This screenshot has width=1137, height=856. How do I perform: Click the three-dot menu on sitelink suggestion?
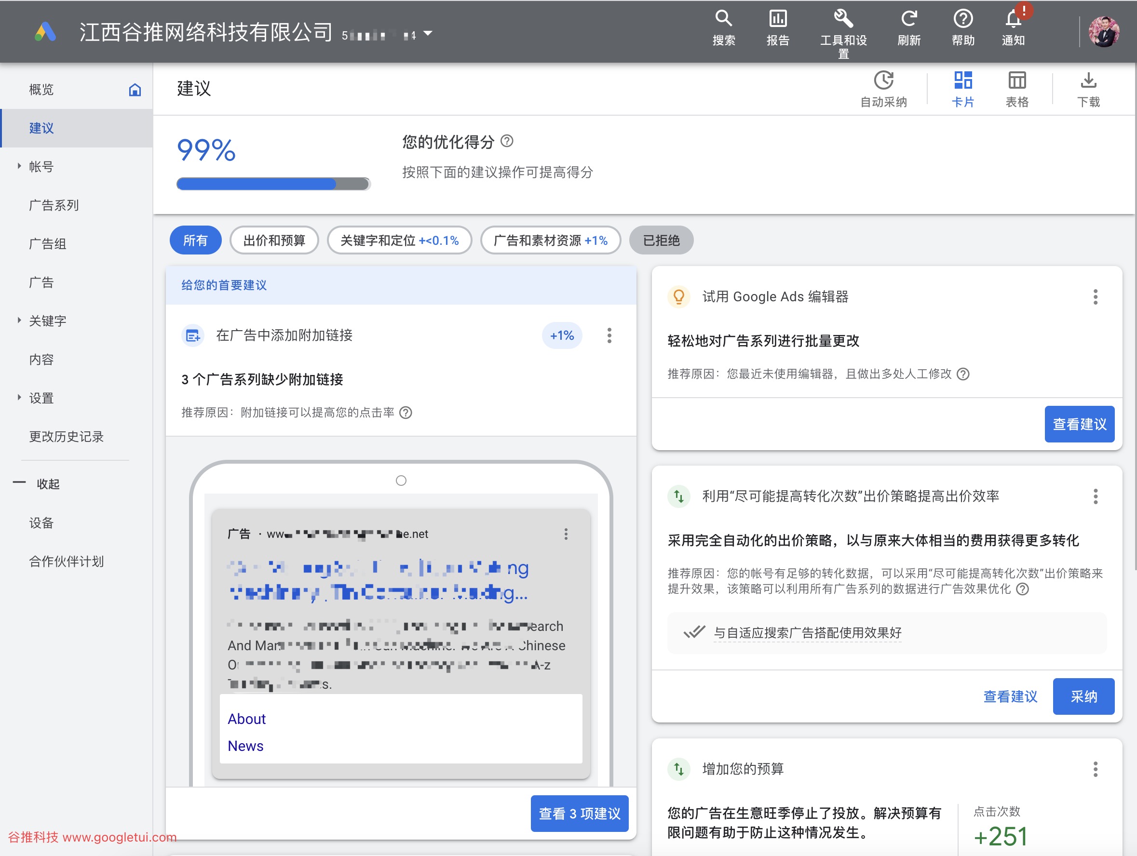point(610,334)
